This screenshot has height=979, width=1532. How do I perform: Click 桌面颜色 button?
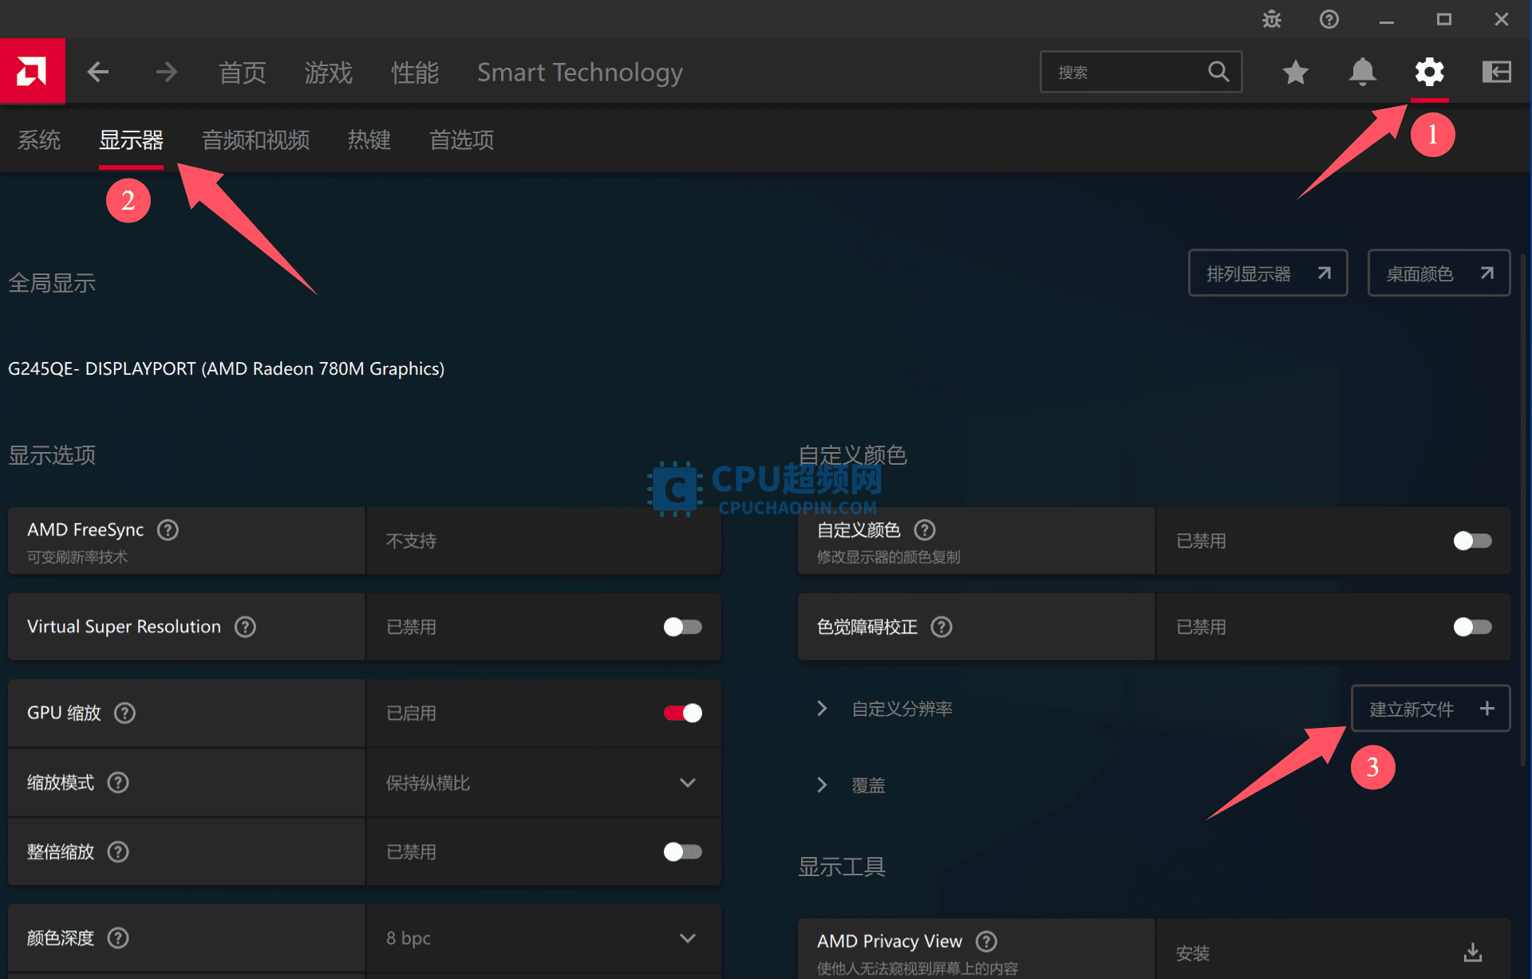tap(1439, 273)
